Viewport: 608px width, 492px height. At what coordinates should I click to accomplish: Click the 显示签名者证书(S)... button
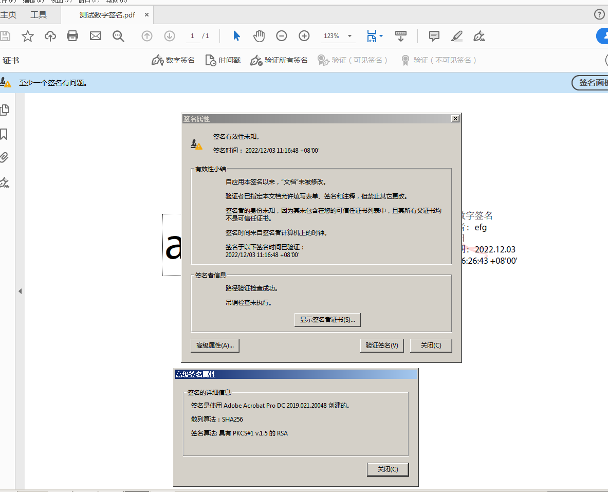[327, 320]
